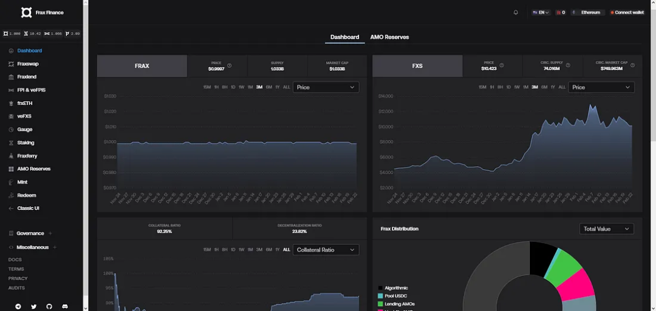656x311 pixels.
Task: Click the Frax Finance logo
Action: pyautogui.click(x=26, y=13)
